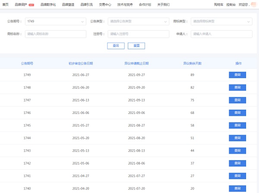This screenshot has height=193, width=259.
Task: Open the 合作计划 menu
Action: pyautogui.click(x=145, y=5)
